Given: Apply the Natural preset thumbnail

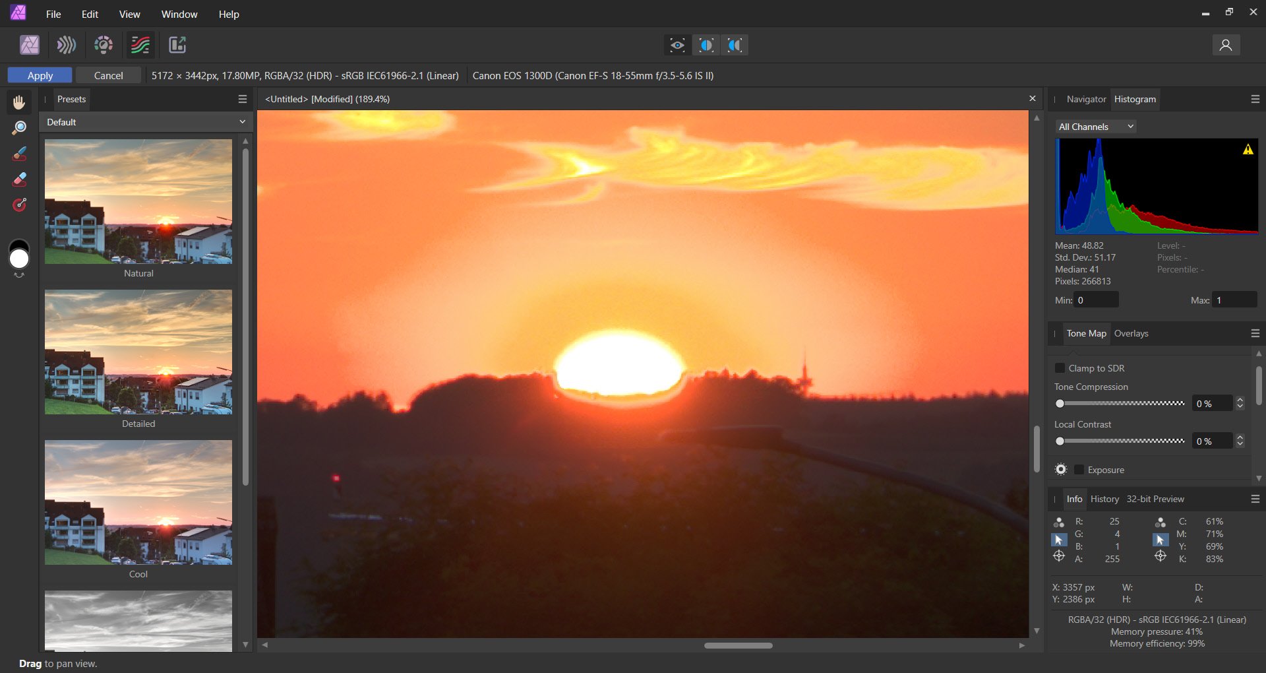Looking at the screenshot, I should (138, 201).
